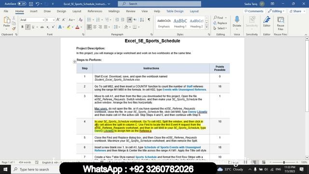The image size is (309, 174).
Task: Open the Editing mode dropdown
Action: (276, 11)
